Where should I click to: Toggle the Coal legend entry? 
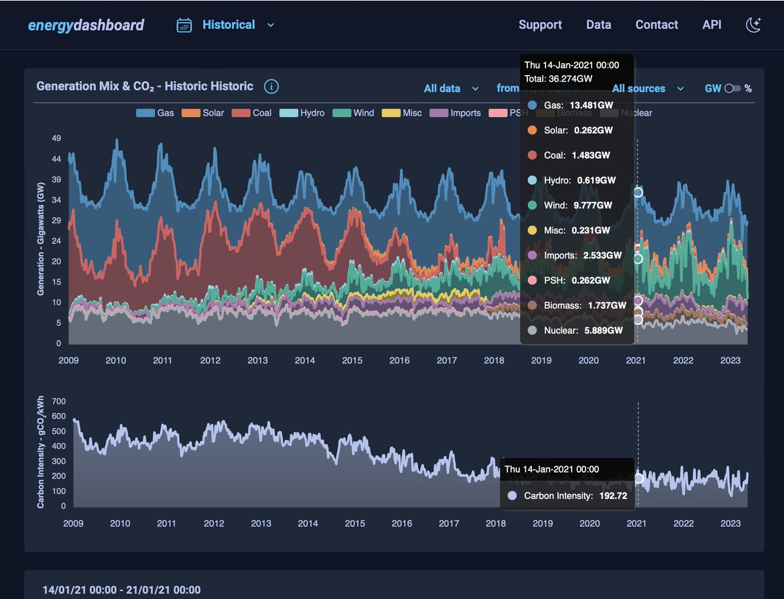(x=252, y=113)
